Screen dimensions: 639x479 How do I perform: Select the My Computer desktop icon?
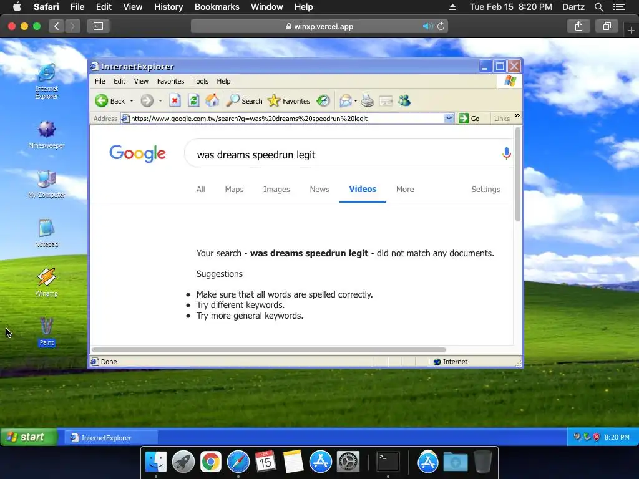click(46, 184)
